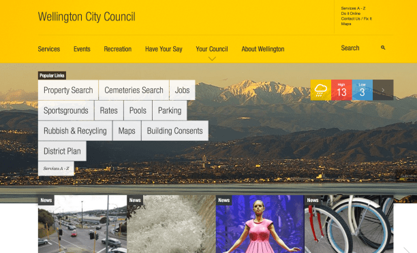
Task: Open Services A - Z header link
Action: (353, 8)
